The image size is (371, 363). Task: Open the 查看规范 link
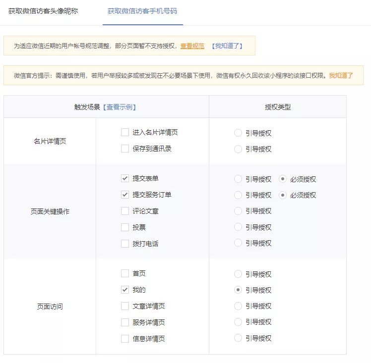pyautogui.click(x=192, y=46)
